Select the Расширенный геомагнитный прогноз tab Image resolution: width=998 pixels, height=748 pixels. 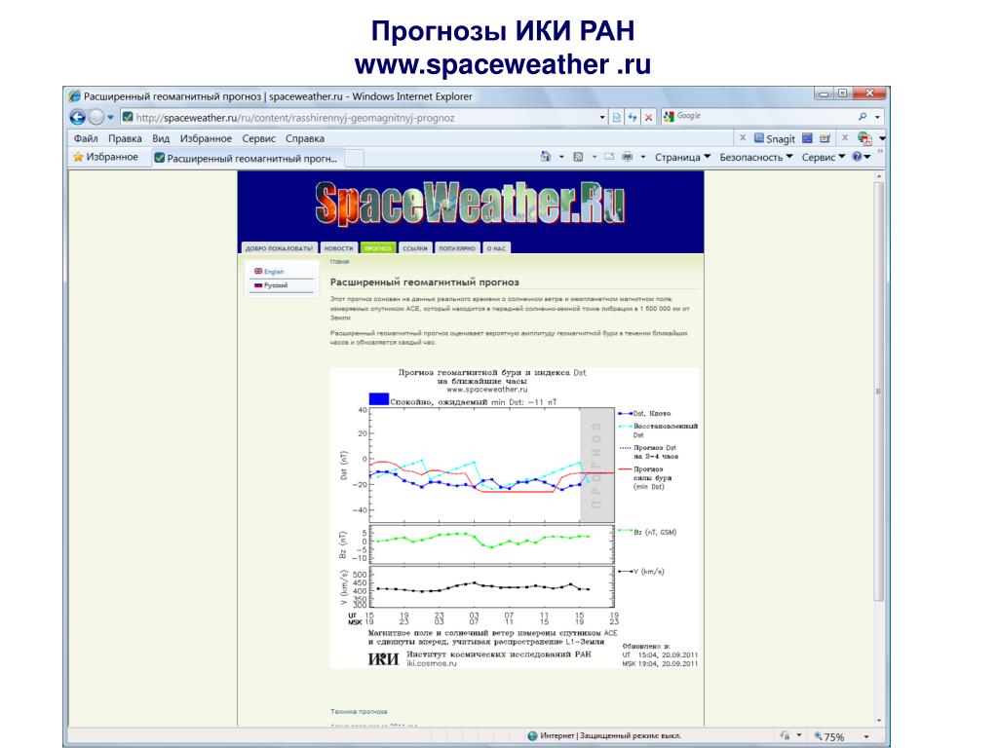click(x=247, y=158)
